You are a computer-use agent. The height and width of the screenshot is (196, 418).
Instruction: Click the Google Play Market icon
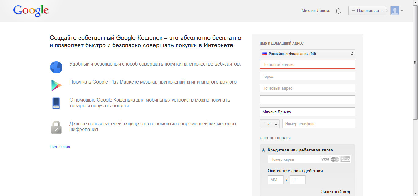pos(56,85)
